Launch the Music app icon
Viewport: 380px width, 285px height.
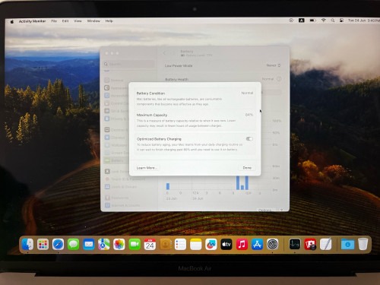coord(242,244)
